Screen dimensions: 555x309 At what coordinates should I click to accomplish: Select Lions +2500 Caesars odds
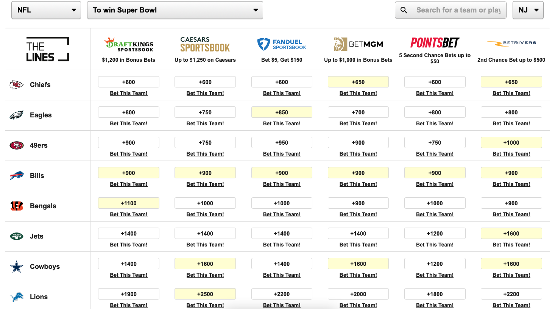[x=205, y=294]
